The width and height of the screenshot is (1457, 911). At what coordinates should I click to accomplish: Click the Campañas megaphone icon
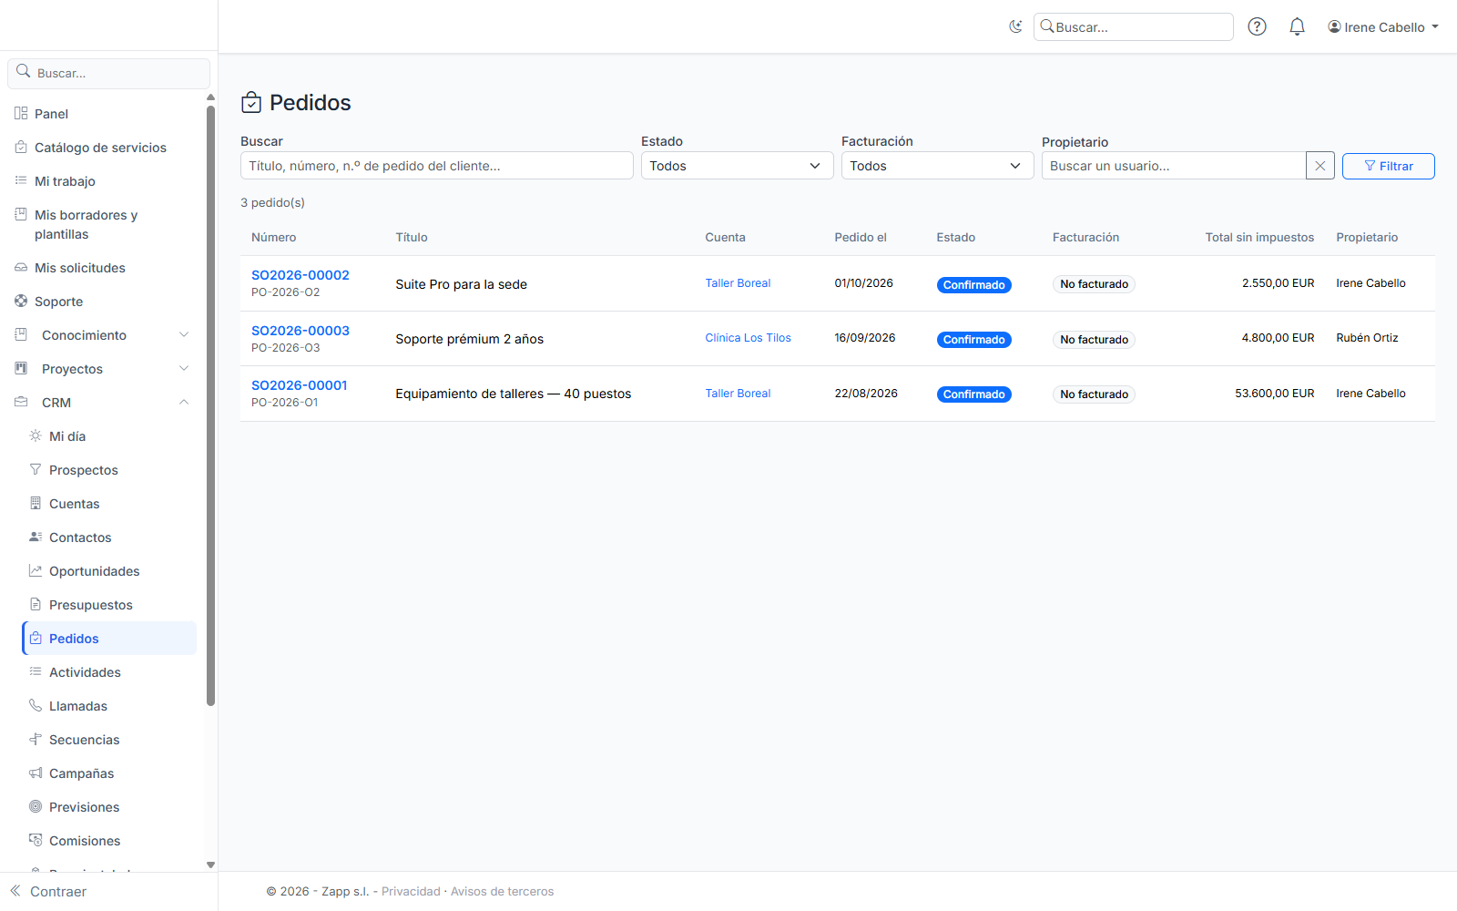pos(36,773)
